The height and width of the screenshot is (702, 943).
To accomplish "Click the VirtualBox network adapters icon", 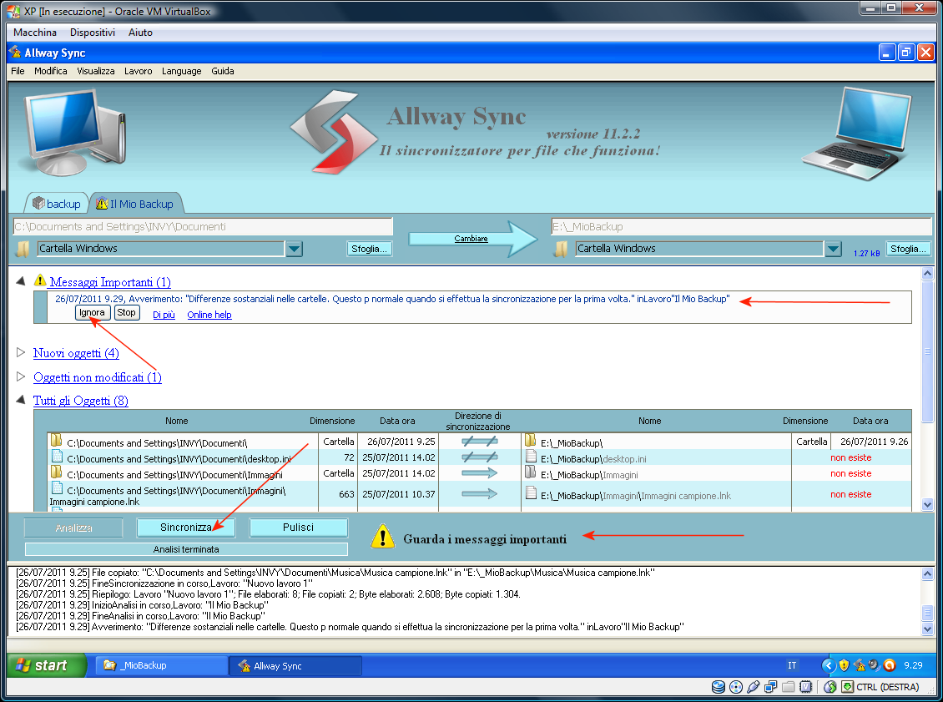I will pos(770,687).
